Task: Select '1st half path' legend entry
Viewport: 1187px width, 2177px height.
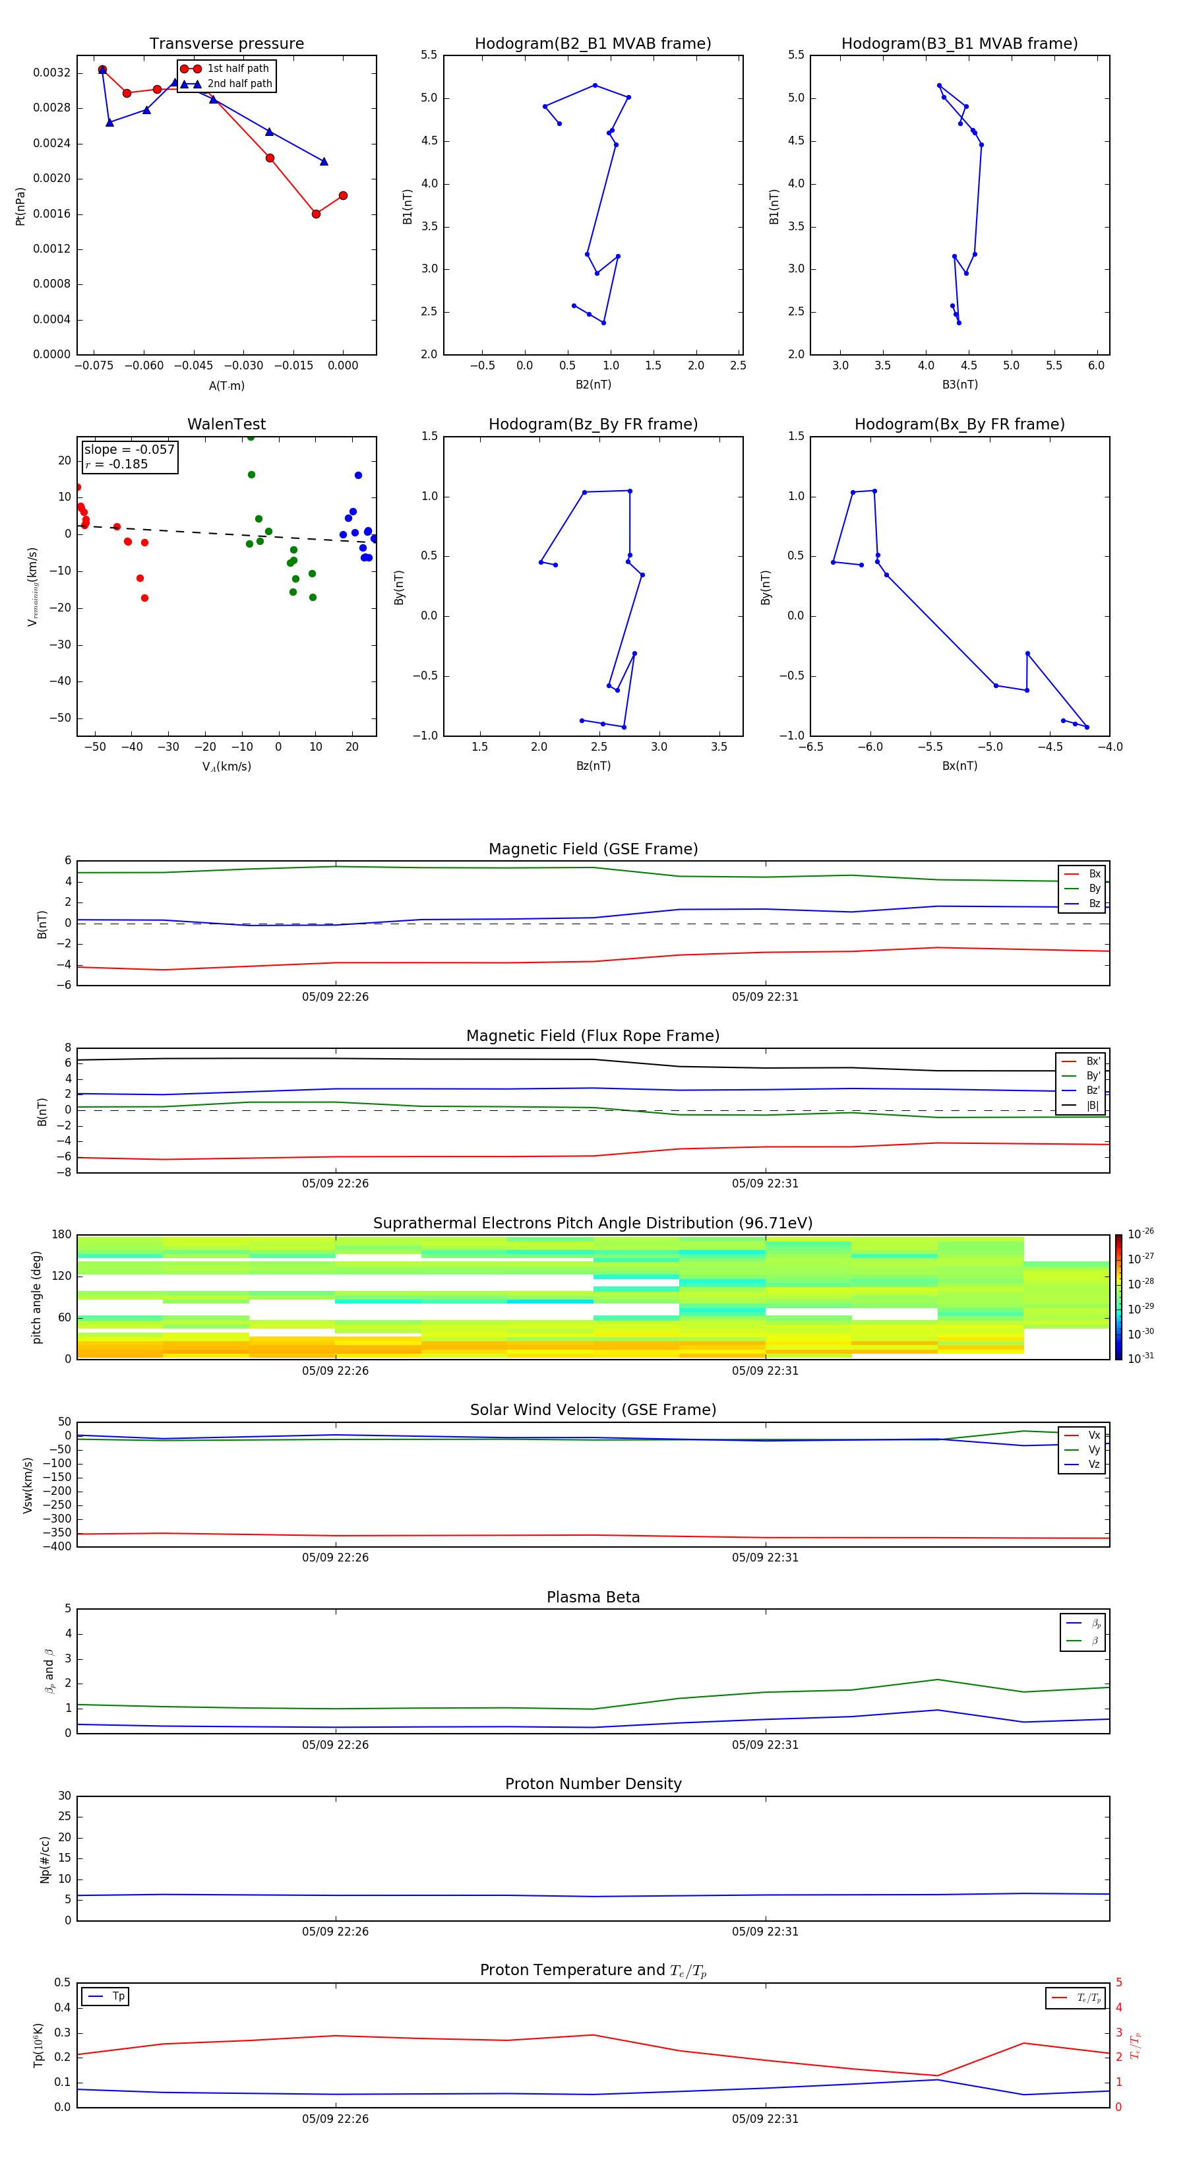Action: pyautogui.click(x=226, y=69)
